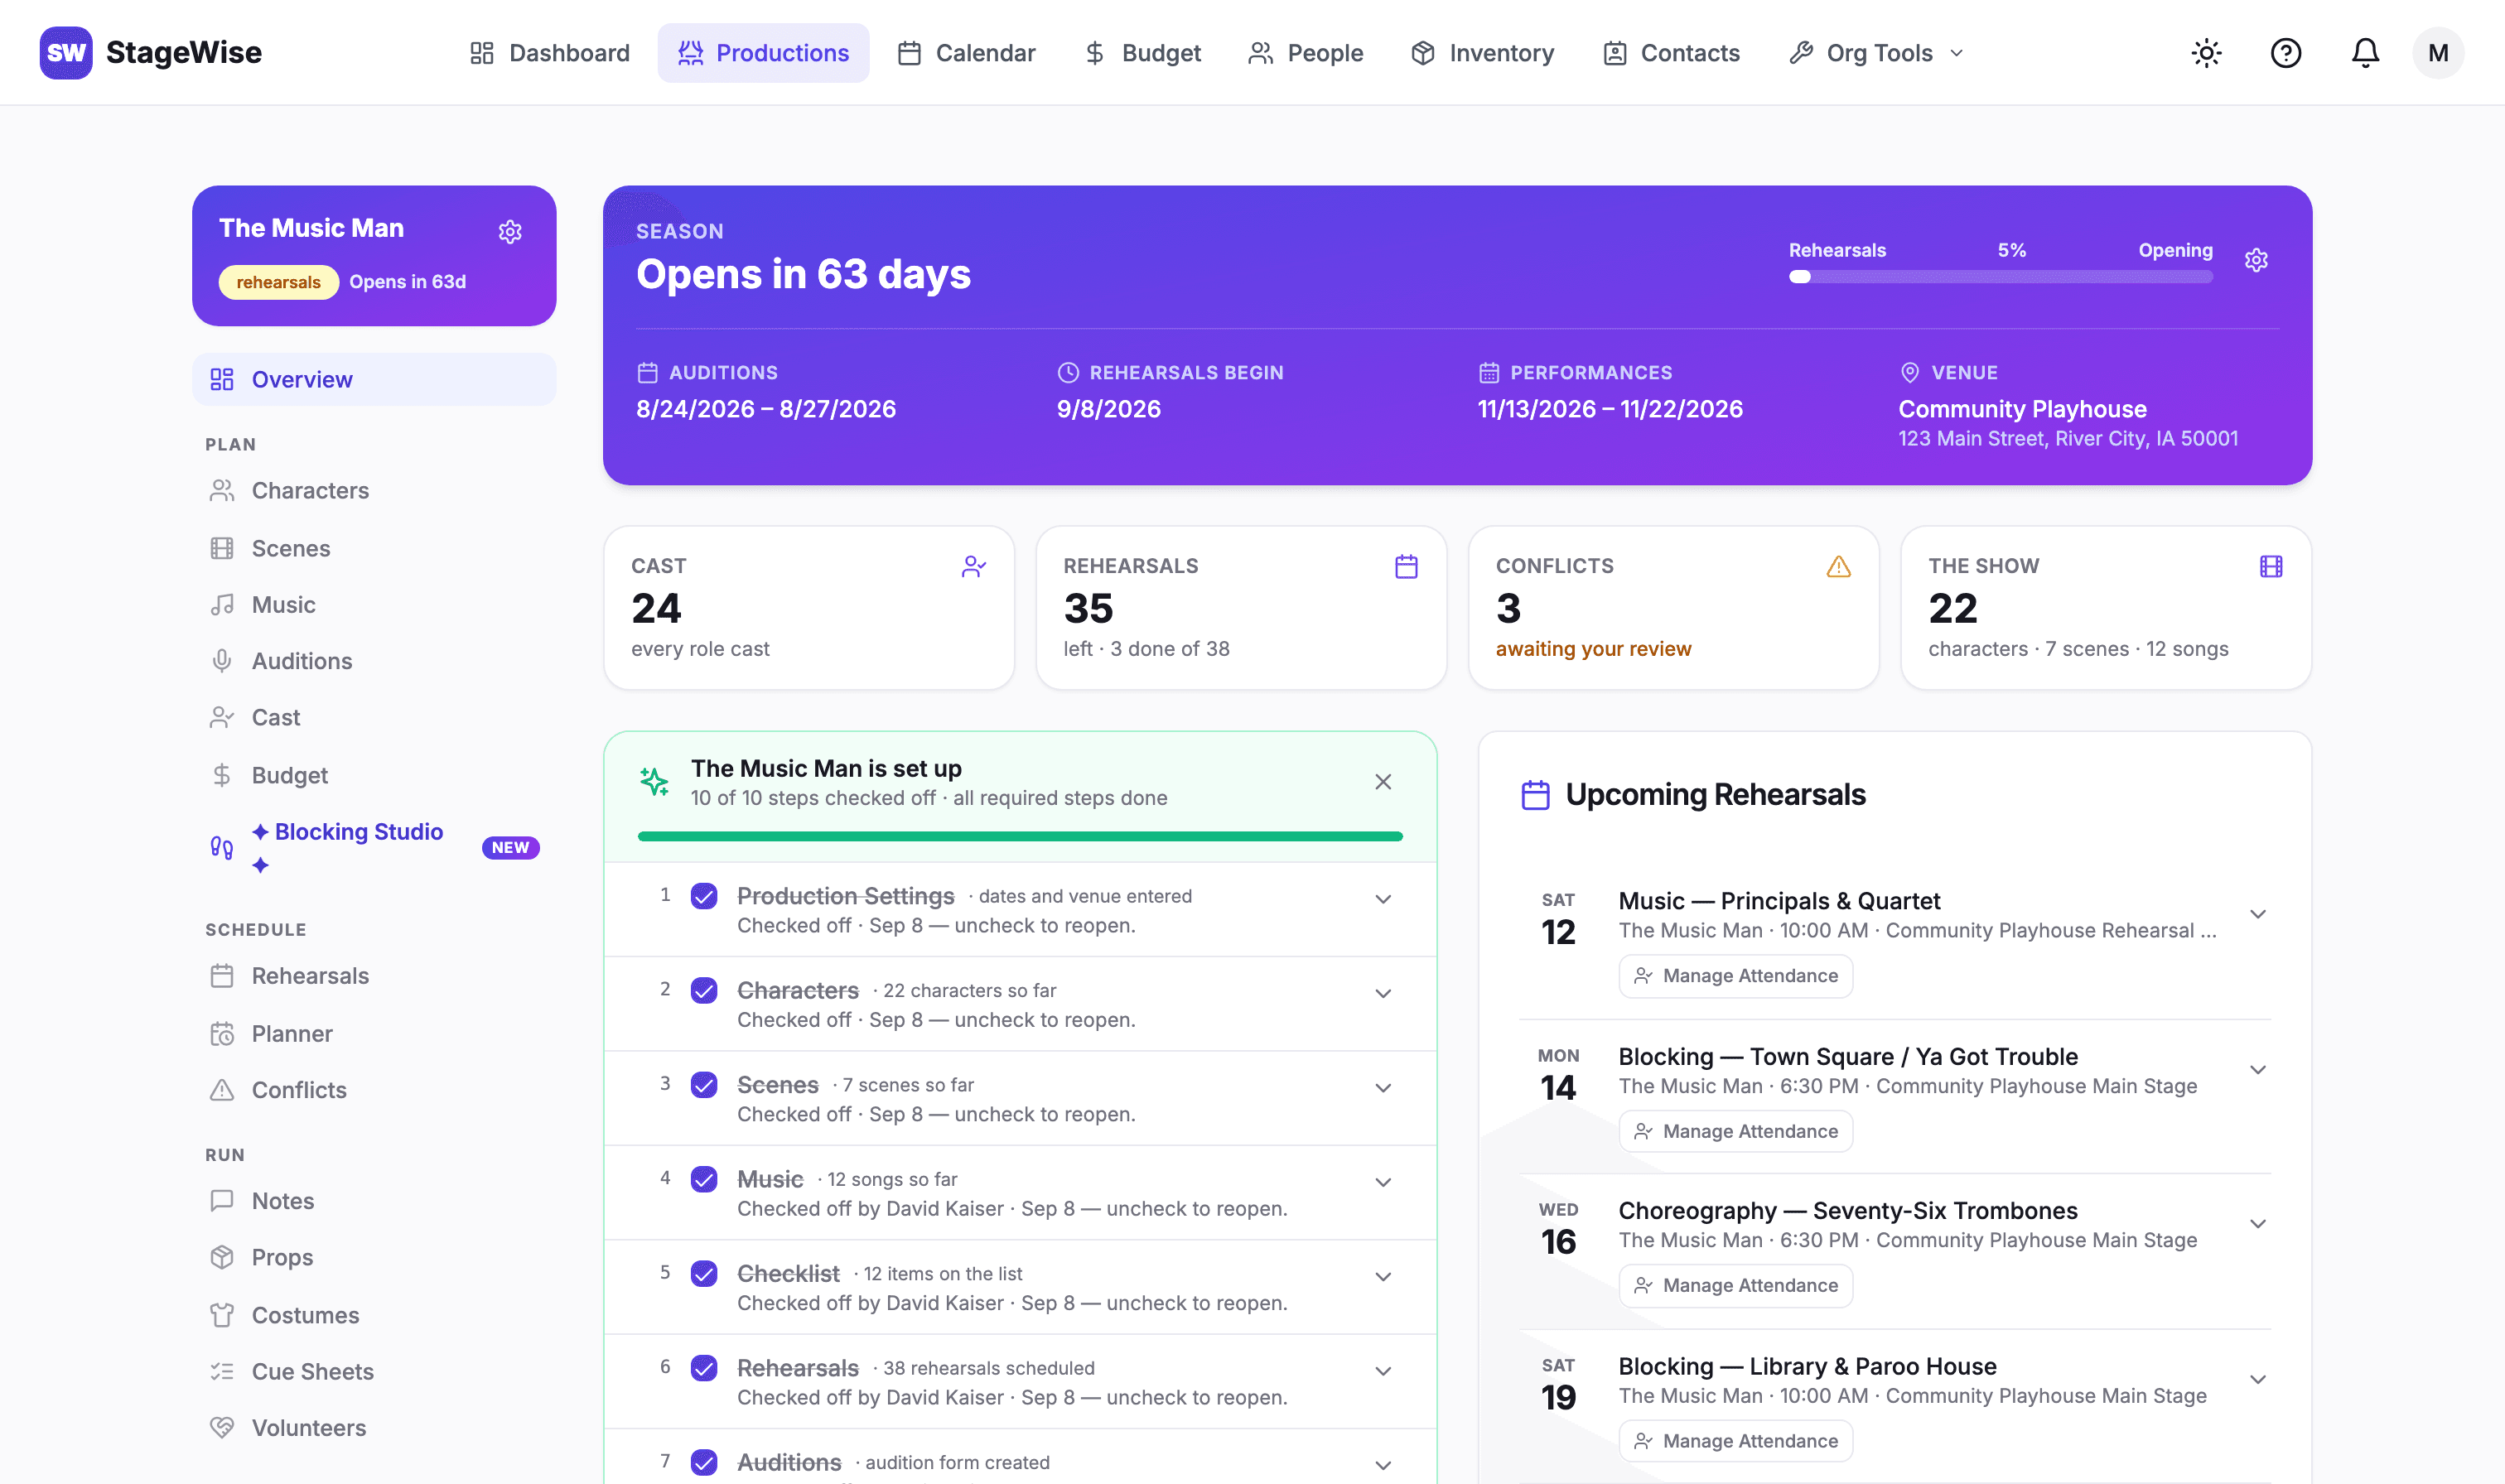The image size is (2505, 1484).
Task: Expand Music — Principals & Quartet rehearsal
Action: pos(2258,914)
